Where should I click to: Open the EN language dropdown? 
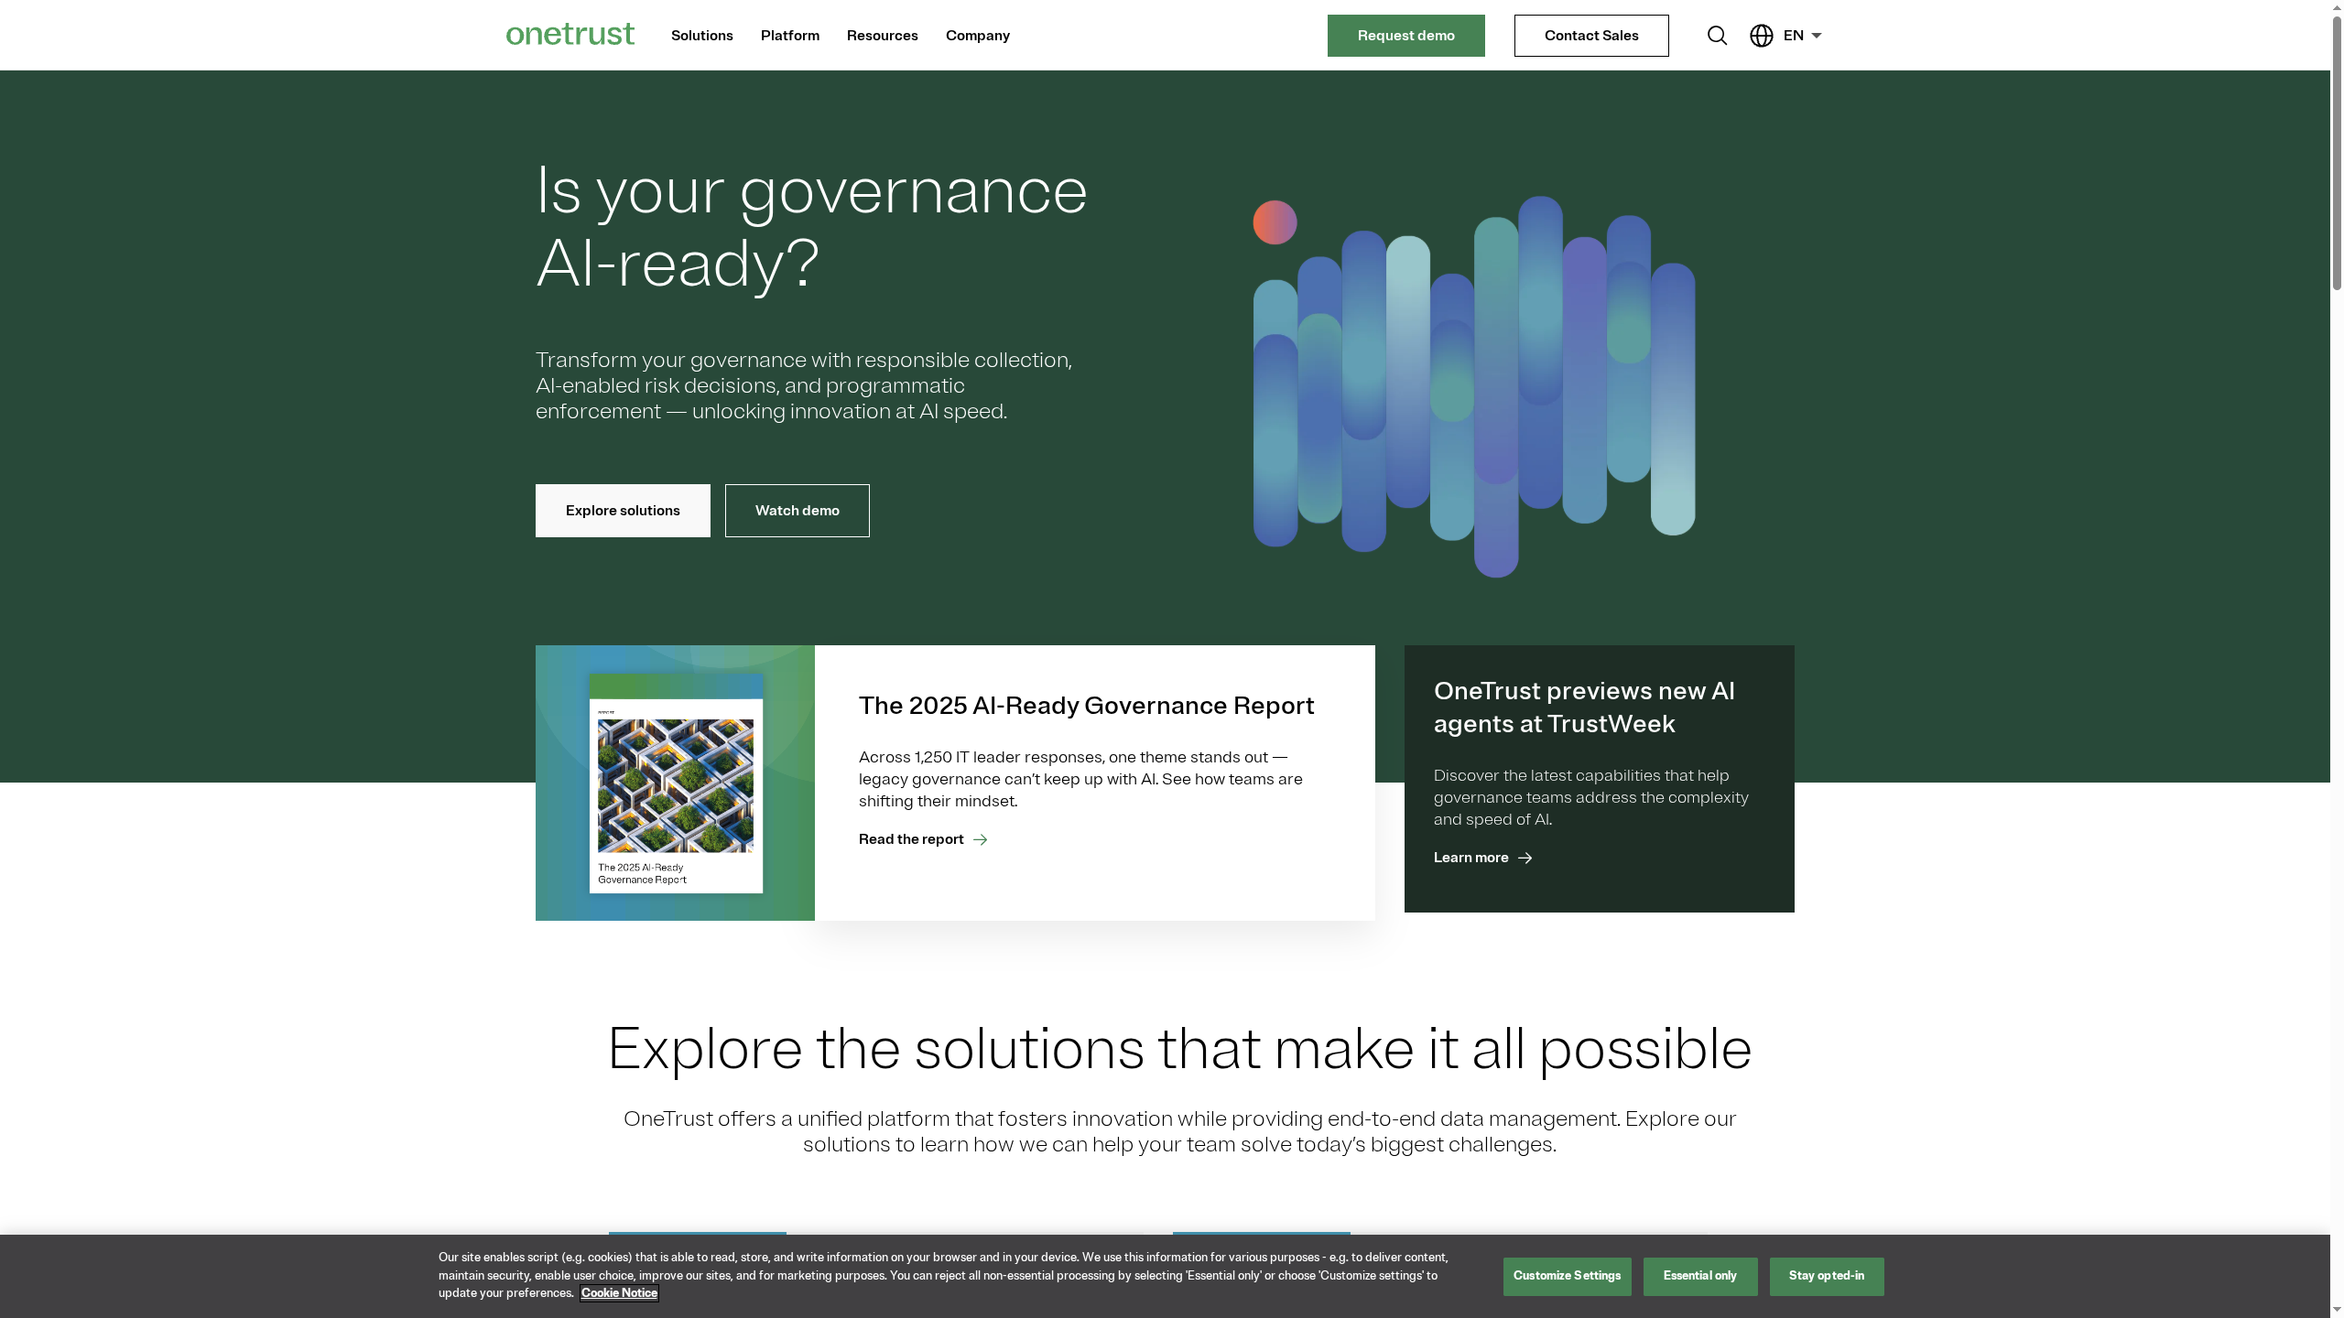1799,35
